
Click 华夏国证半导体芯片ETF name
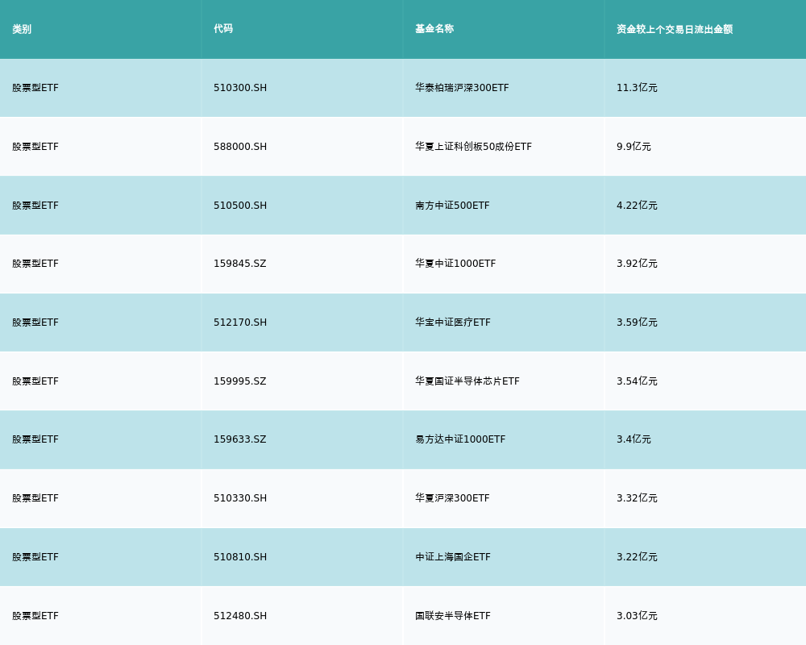point(467,381)
